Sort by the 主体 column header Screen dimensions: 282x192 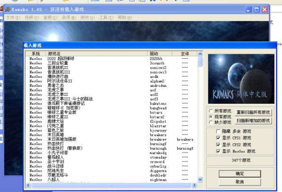pyautogui.click(x=185, y=54)
